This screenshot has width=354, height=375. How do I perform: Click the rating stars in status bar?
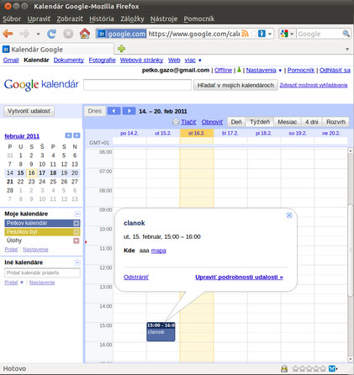tap(309, 368)
